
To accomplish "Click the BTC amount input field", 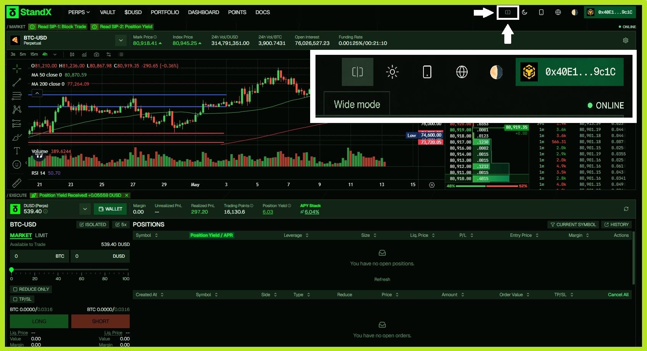I will click(x=39, y=256).
